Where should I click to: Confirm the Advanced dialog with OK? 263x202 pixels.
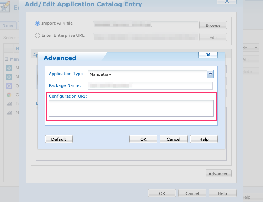(143, 139)
